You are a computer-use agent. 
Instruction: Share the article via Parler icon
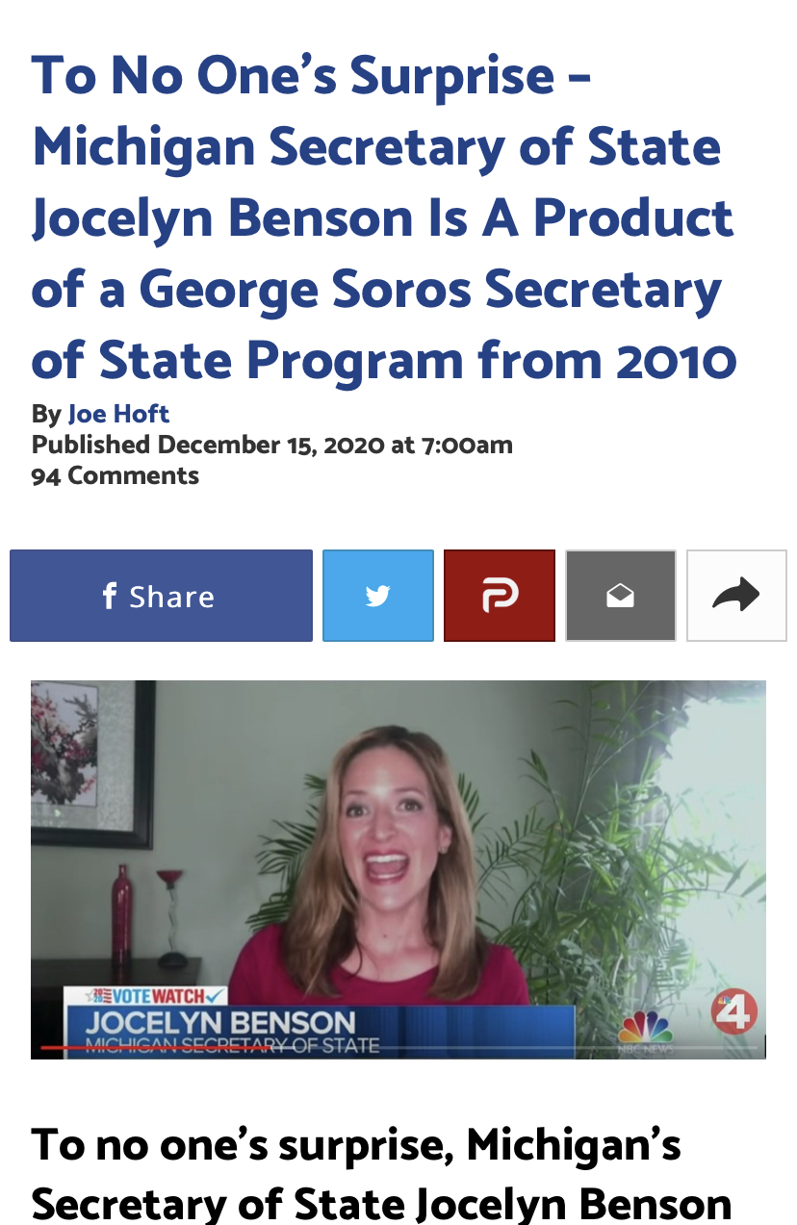(500, 596)
